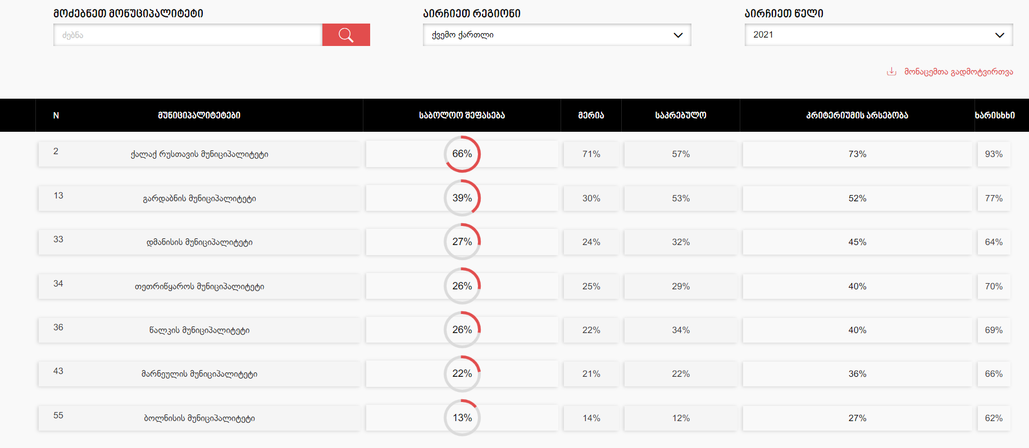This screenshot has height=448, width=1029.
Task: Click the 22% circle for მარნეულის მუნიციპალიტეტი
Action: click(x=462, y=374)
